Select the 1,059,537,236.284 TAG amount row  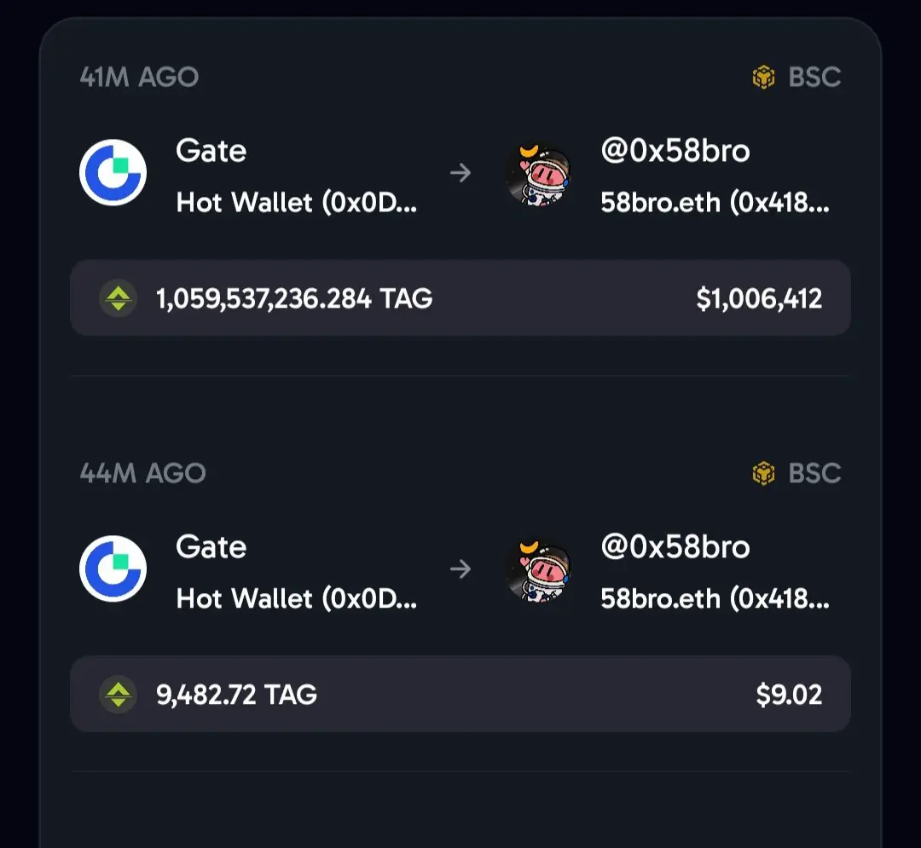pos(460,298)
